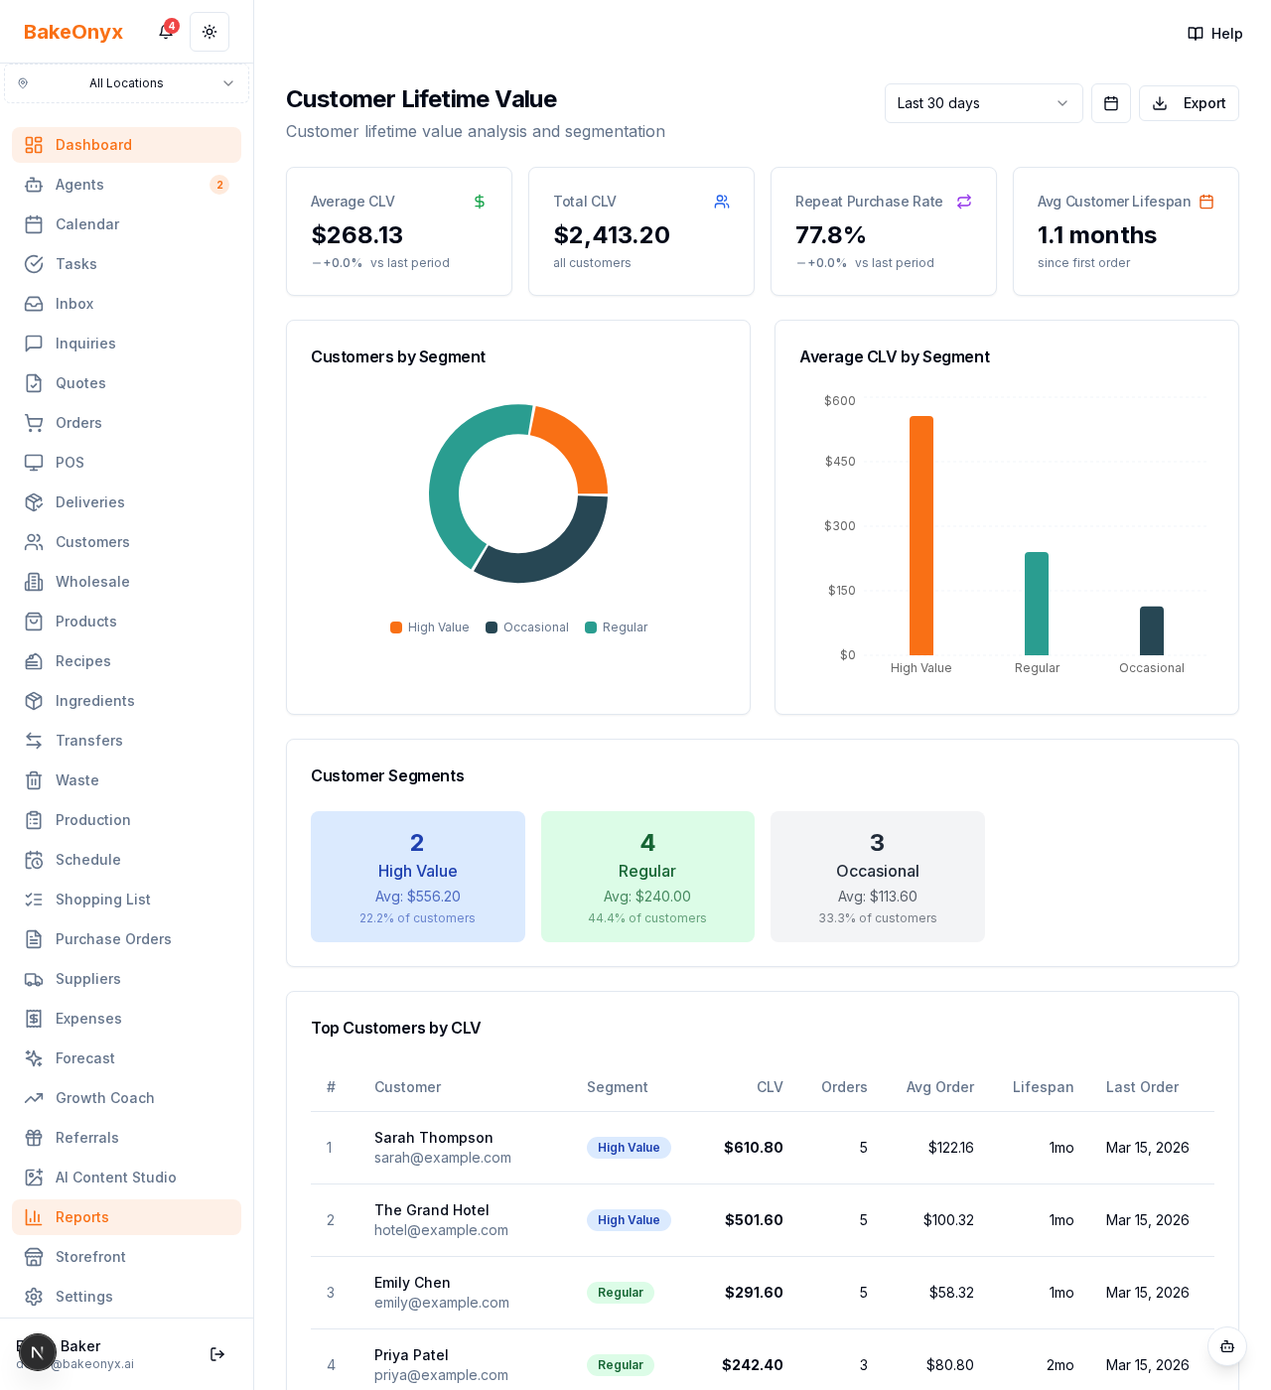
Task: Click the Production clipboard icon
Action: 34,820
